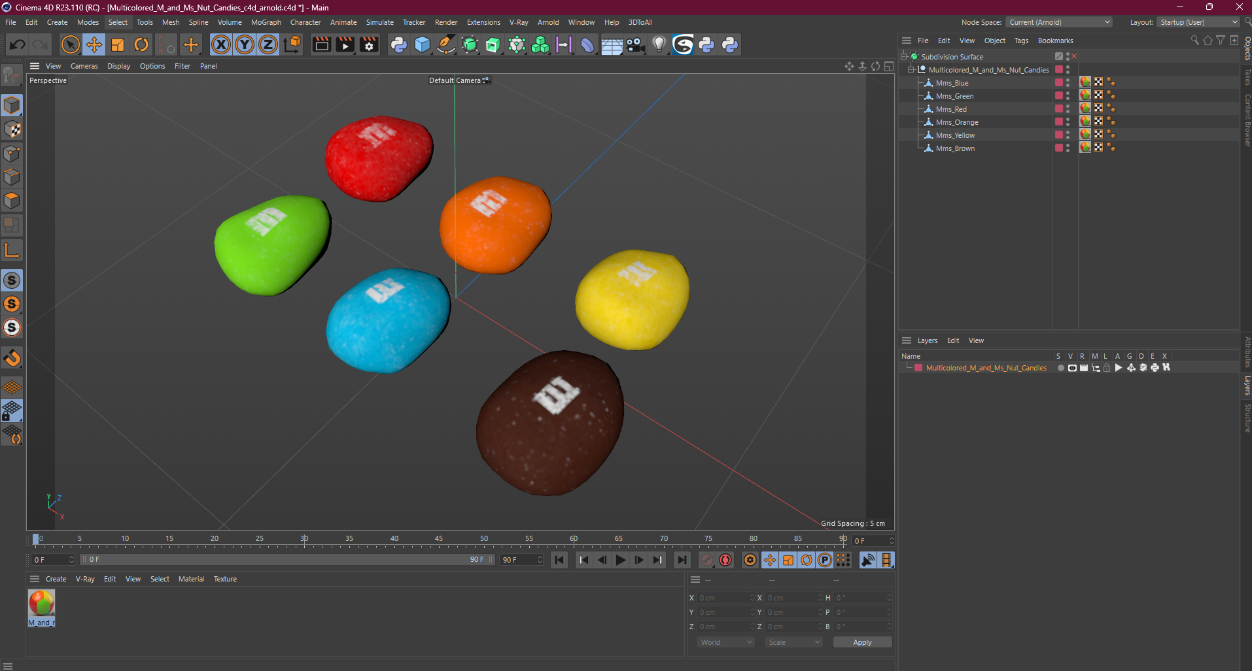The image size is (1252, 671).
Task: Open the Takes side tab
Action: [1247, 77]
